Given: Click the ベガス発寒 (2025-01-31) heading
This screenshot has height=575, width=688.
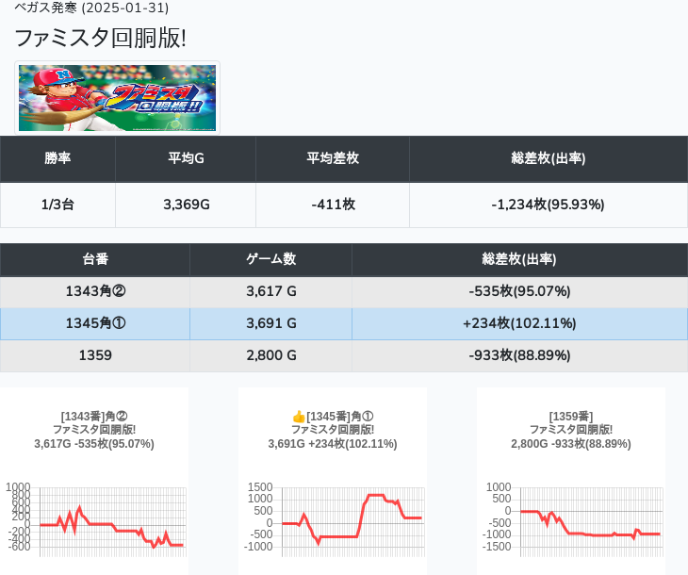Looking at the screenshot, I should (91, 8).
